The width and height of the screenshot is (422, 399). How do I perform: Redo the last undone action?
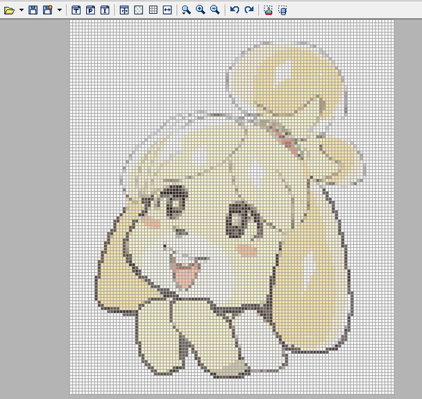coord(249,10)
